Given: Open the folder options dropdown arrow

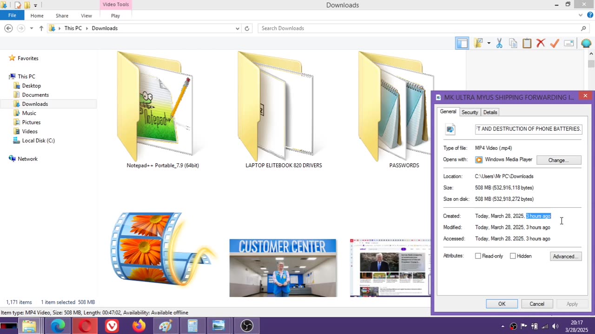Looking at the screenshot, I should click(489, 44).
